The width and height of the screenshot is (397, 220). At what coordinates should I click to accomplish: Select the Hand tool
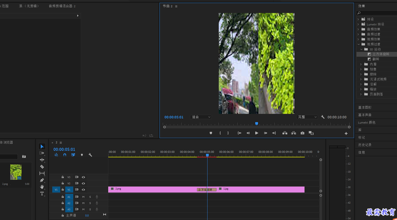pyautogui.click(x=42, y=187)
